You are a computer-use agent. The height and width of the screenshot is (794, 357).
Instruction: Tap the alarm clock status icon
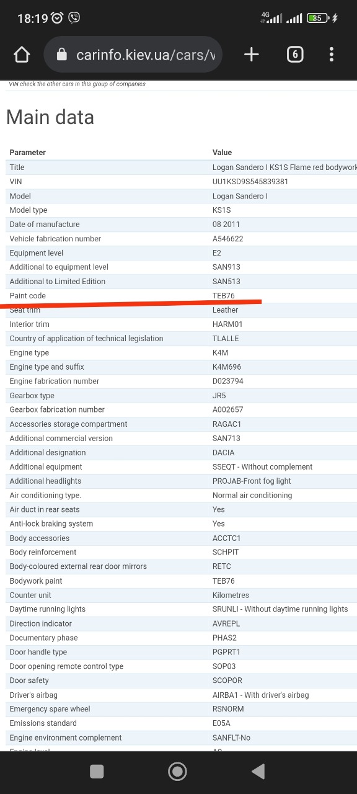(x=58, y=18)
